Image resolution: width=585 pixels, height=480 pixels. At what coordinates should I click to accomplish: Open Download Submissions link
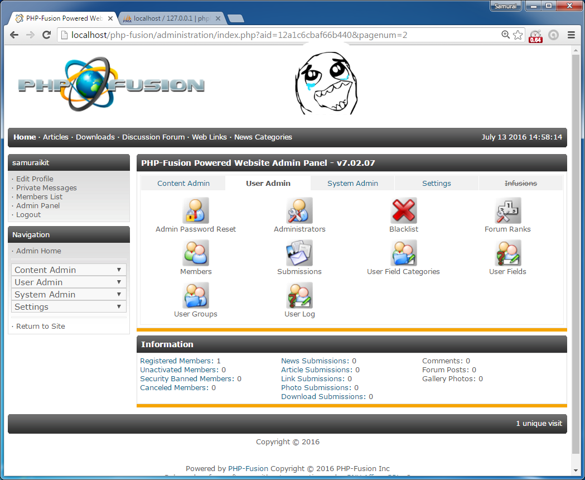point(323,397)
